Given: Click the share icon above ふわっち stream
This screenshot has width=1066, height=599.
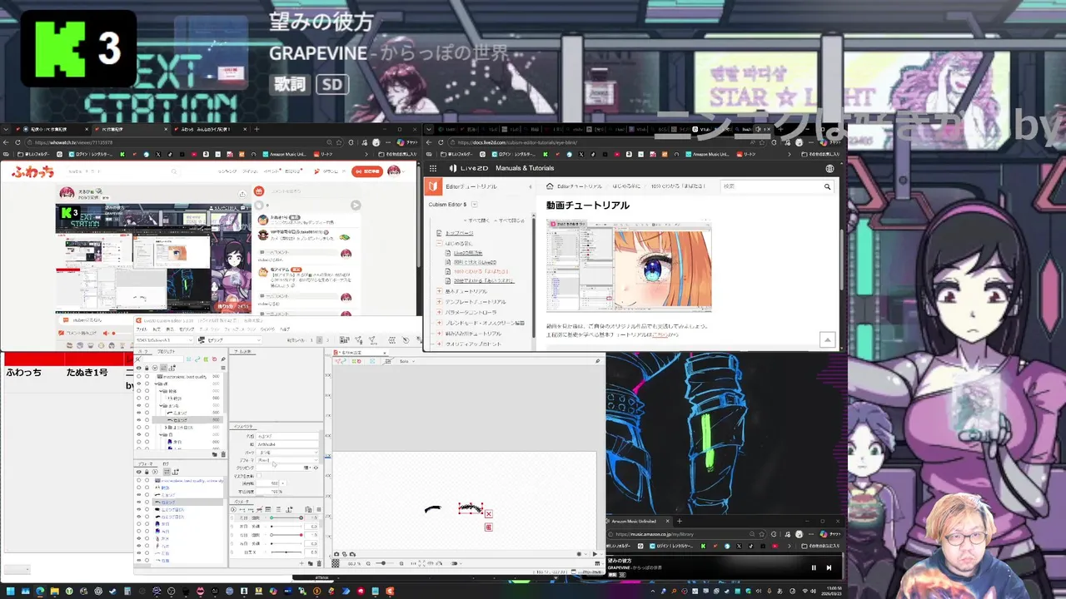Looking at the screenshot, I should (x=242, y=194).
